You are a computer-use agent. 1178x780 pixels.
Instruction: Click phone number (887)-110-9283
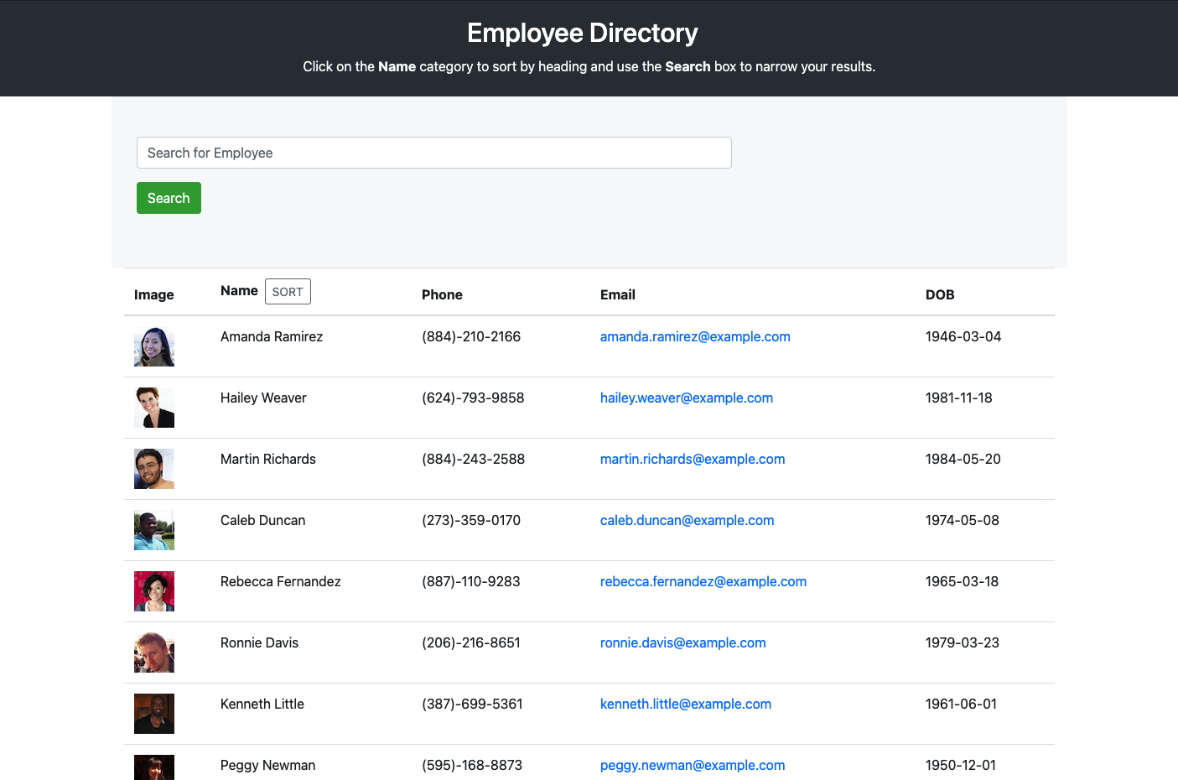click(x=471, y=581)
